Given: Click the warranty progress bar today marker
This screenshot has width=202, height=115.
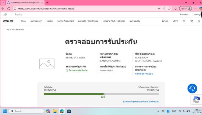Looking at the screenshot, I should pyautogui.click(x=104, y=94).
